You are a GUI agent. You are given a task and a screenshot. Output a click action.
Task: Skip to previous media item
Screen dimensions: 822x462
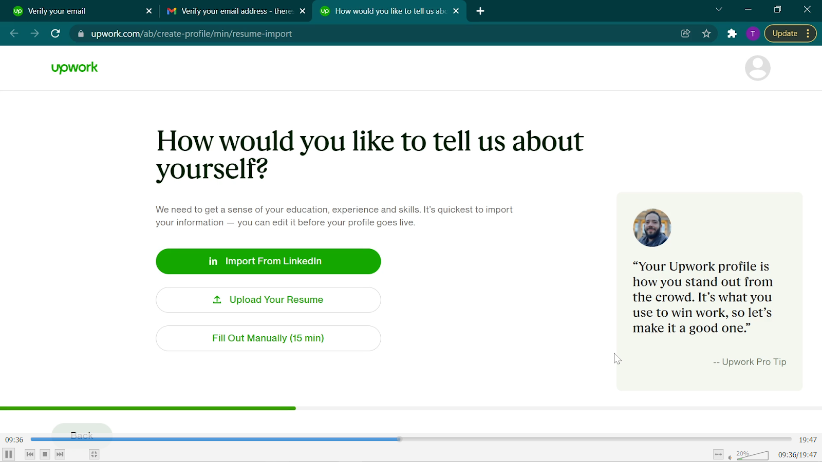(x=30, y=454)
